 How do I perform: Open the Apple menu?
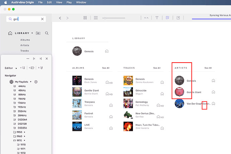pyautogui.click(x=6, y=2)
